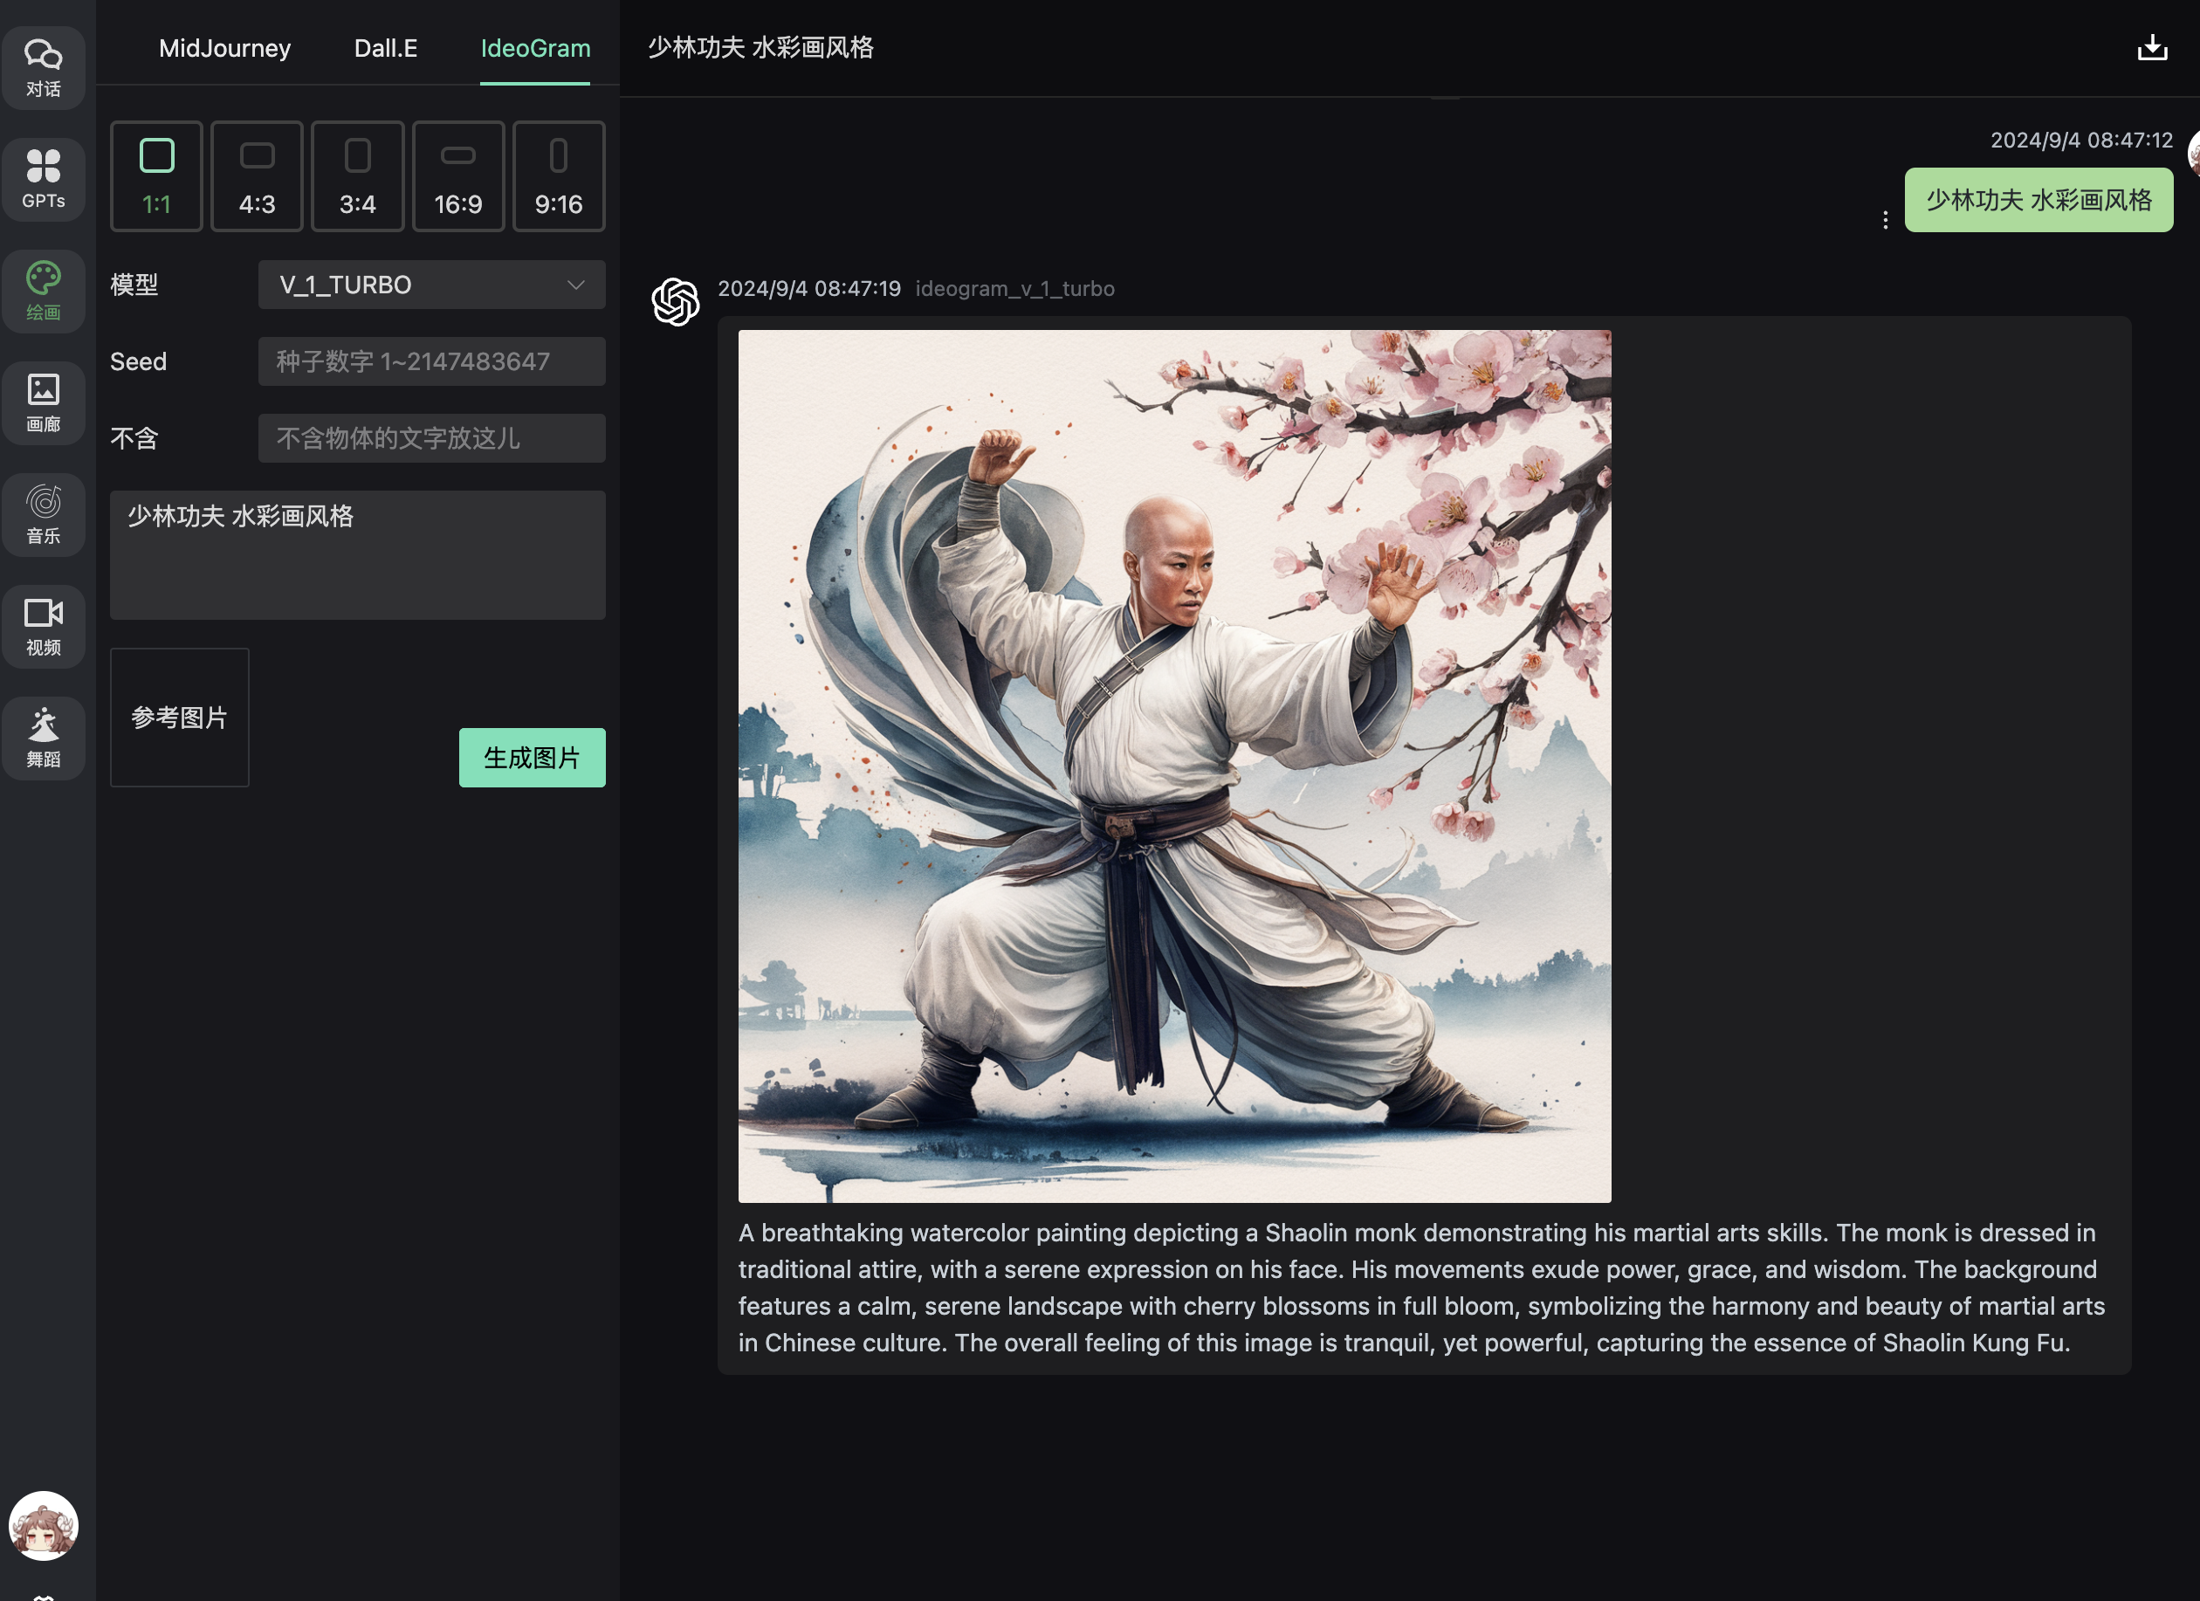The width and height of the screenshot is (2200, 1601).
Task: Click the download icon at top right
Action: click(x=2151, y=47)
